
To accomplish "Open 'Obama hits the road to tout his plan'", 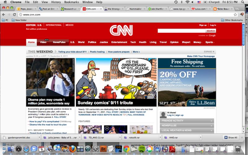I will click(48, 125).
